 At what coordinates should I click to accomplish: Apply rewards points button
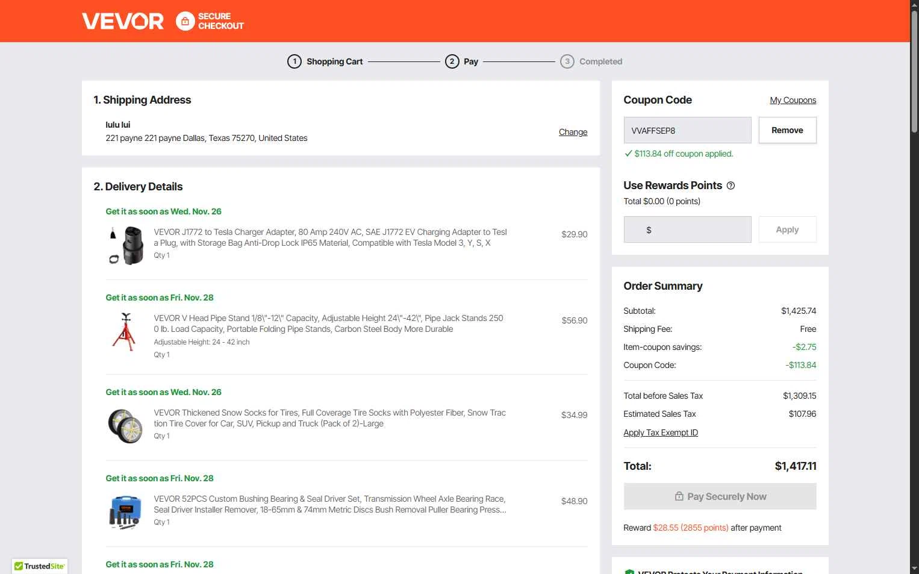pyautogui.click(x=787, y=229)
